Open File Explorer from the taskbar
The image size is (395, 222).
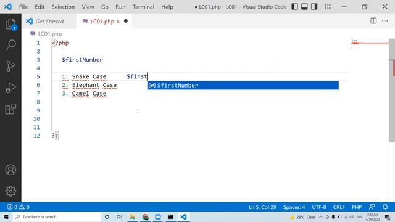pos(132,216)
